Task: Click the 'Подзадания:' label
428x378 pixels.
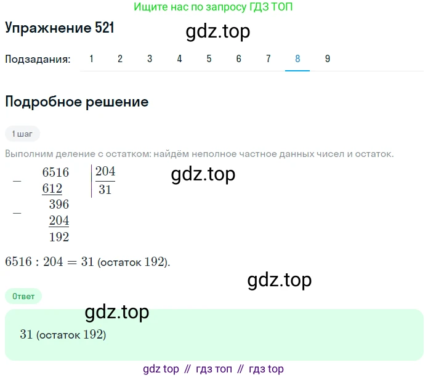Action: pos(38,59)
